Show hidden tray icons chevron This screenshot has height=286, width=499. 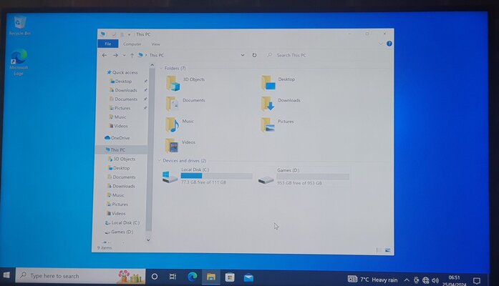(x=407, y=280)
